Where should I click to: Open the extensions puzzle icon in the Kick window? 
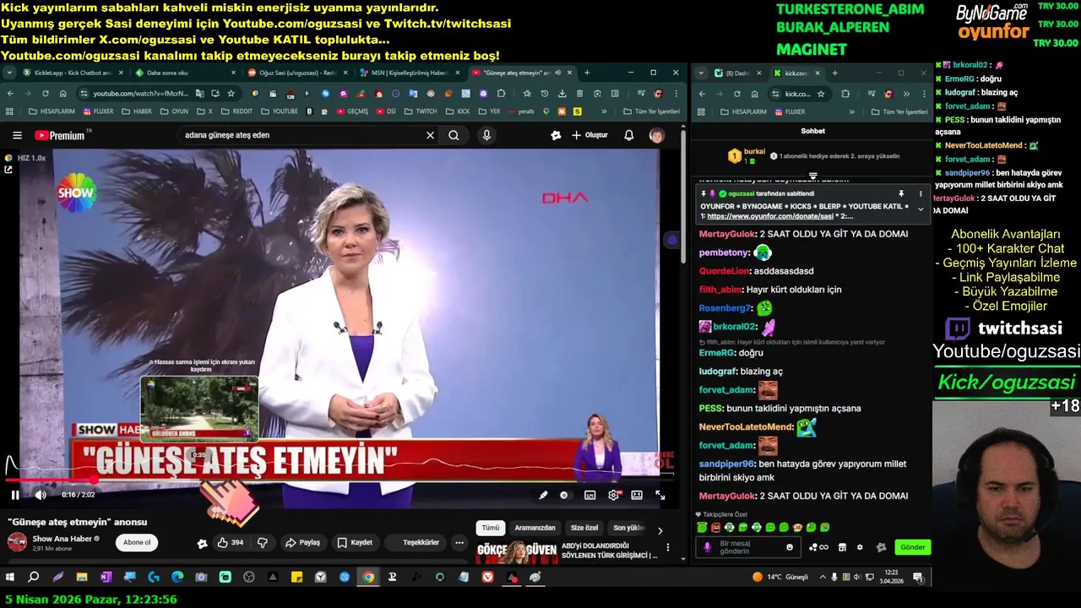(845, 94)
